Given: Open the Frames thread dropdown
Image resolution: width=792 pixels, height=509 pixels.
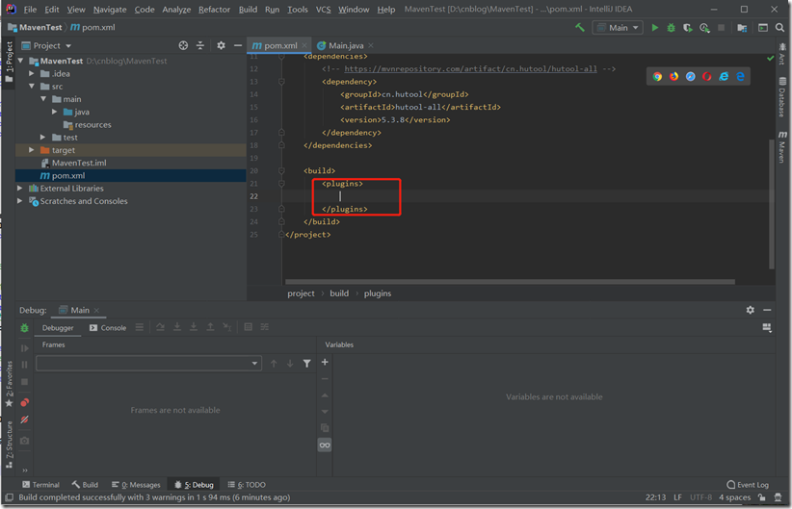Looking at the screenshot, I should coord(149,363).
